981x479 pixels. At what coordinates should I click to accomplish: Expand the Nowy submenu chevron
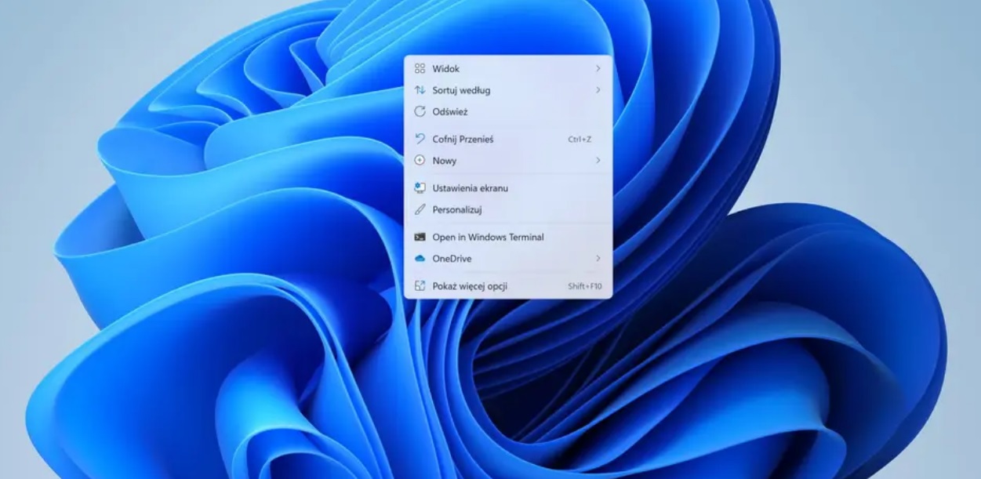598,161
